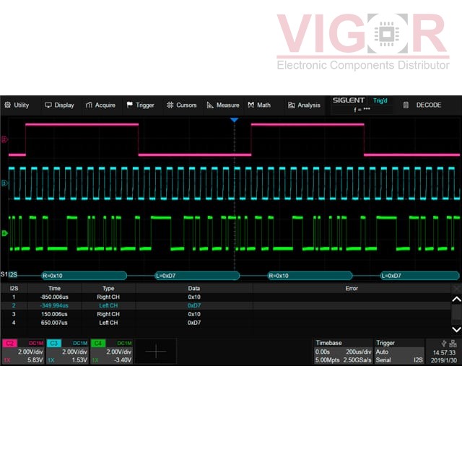Click the cyan channel 3 level marker
This screenshot has width=462, height=462.
tap(4, 183)
